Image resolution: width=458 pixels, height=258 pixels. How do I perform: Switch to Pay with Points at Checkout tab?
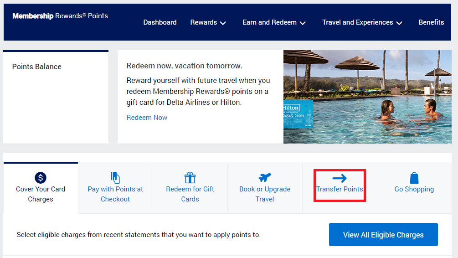(115, 194)
